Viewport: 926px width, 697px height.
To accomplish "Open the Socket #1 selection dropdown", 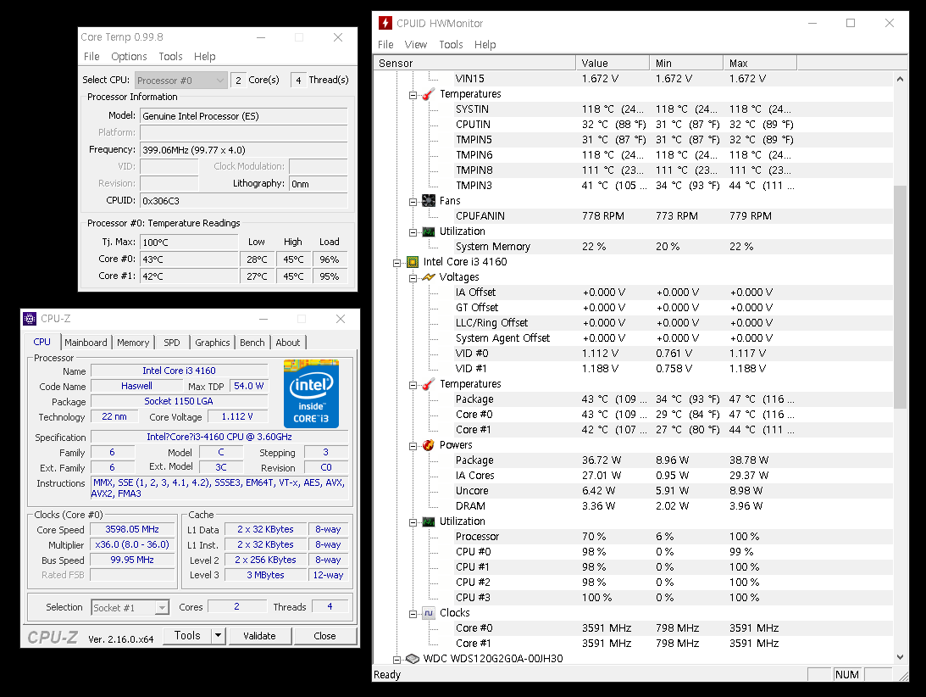I will pos(162,608).
